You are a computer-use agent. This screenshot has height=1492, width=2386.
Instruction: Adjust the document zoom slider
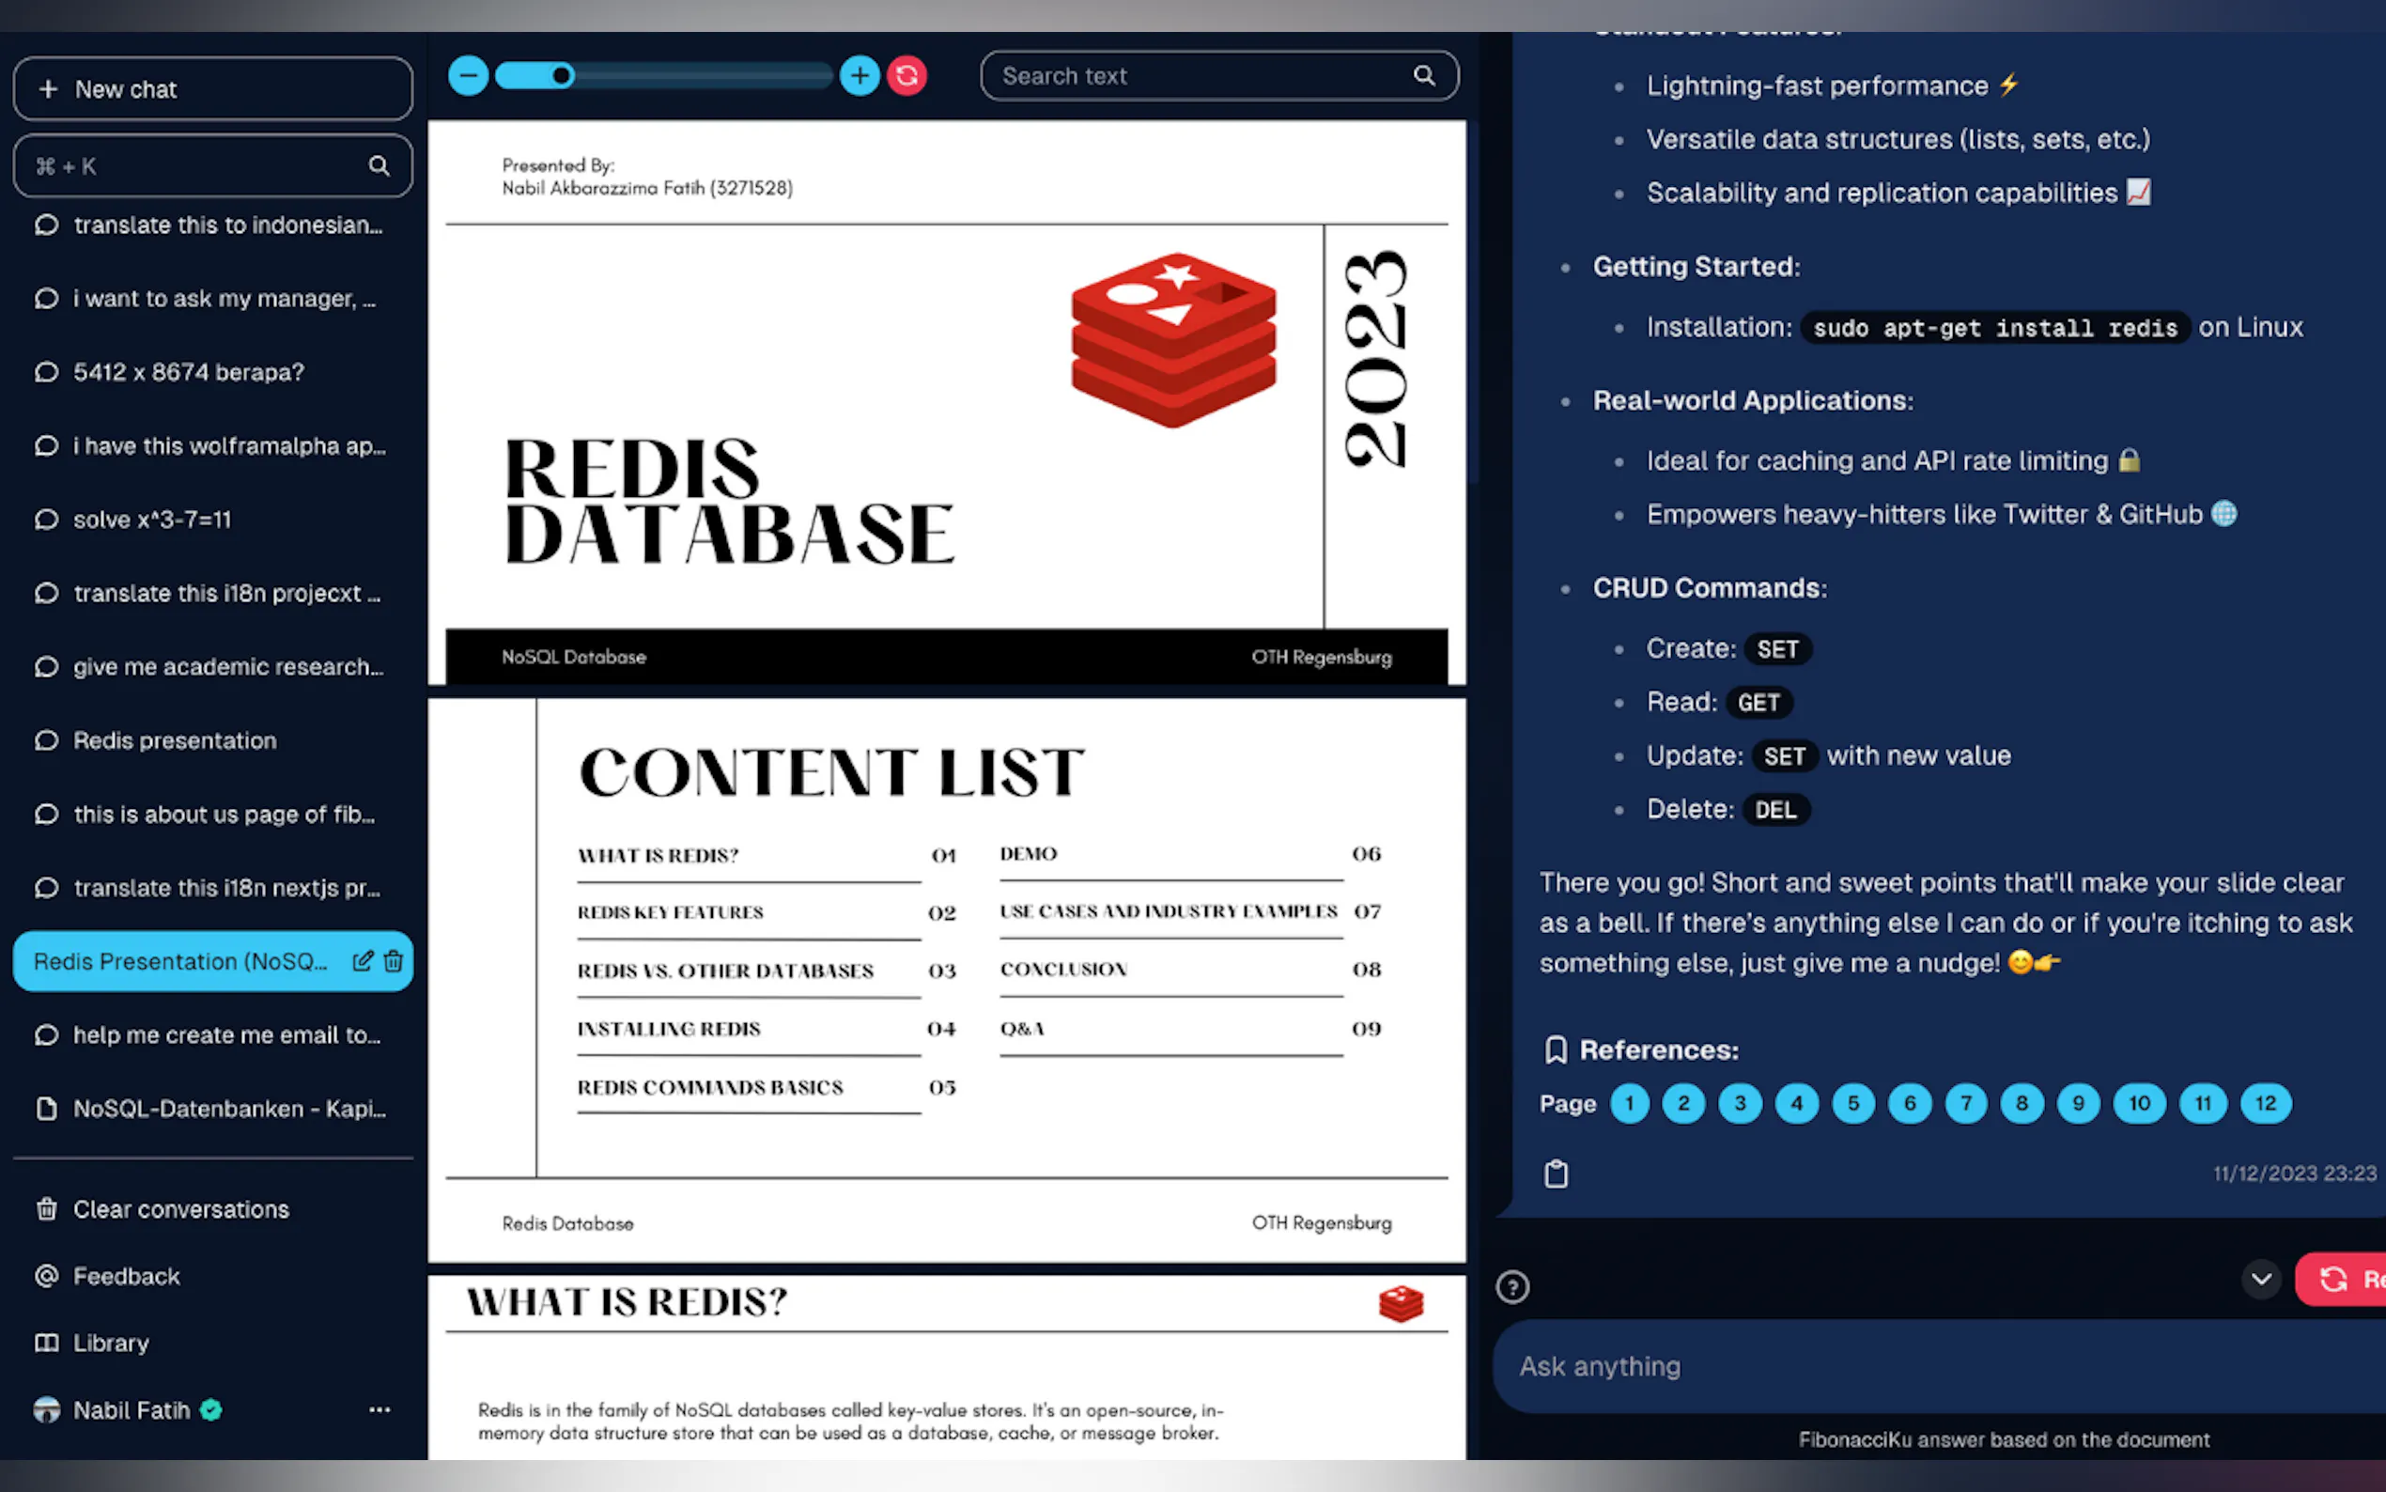click(x=563, y=76)
